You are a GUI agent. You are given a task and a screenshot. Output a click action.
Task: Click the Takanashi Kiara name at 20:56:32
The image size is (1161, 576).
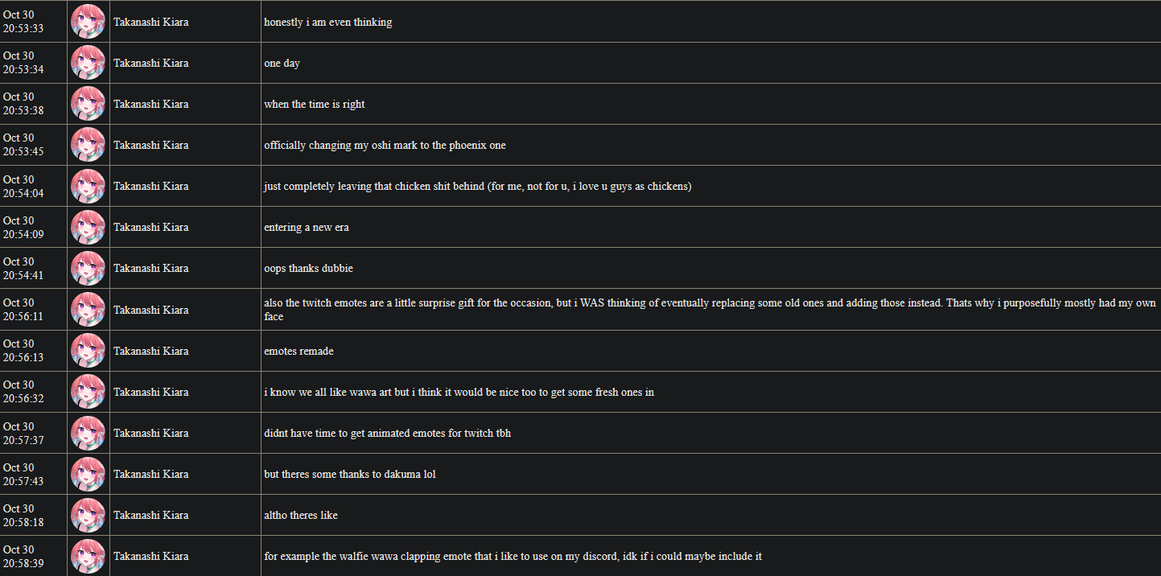[150, 392]
